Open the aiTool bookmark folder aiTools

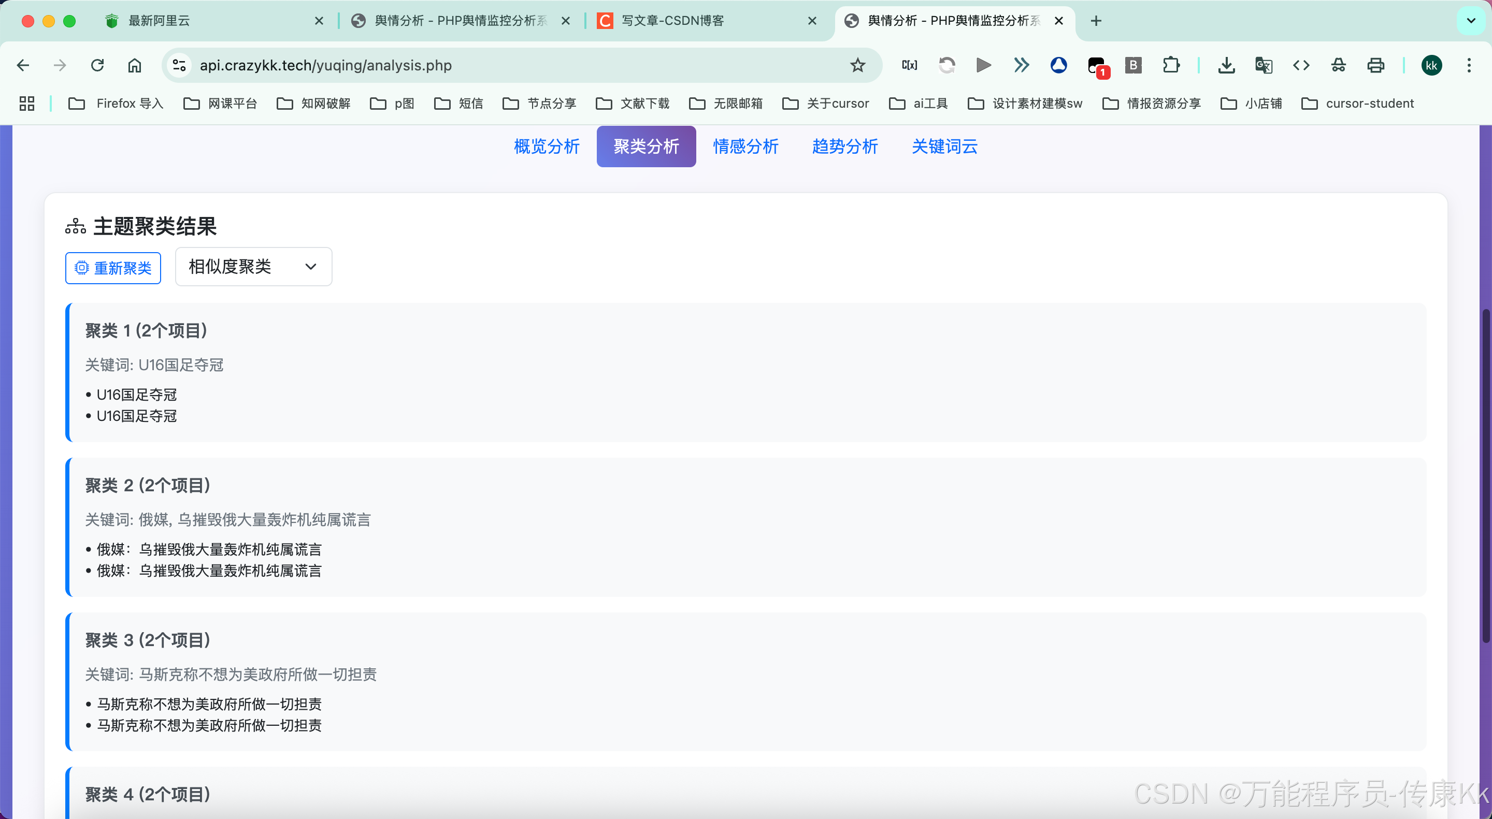coord(919,104)
